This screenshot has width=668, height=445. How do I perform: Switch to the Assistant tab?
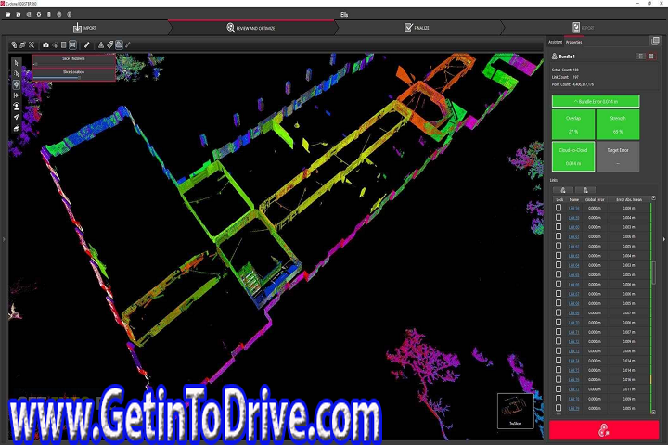pyautogui.click(x=555, y=42)
